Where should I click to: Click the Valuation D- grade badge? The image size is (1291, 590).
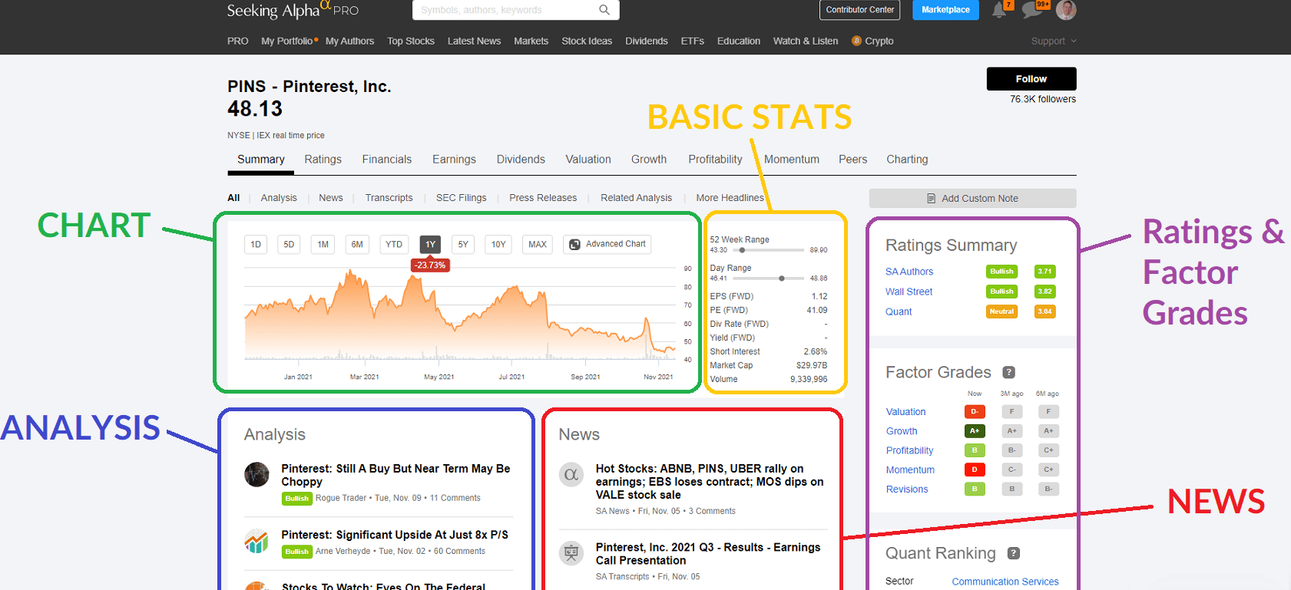click(x=975, y=412)
